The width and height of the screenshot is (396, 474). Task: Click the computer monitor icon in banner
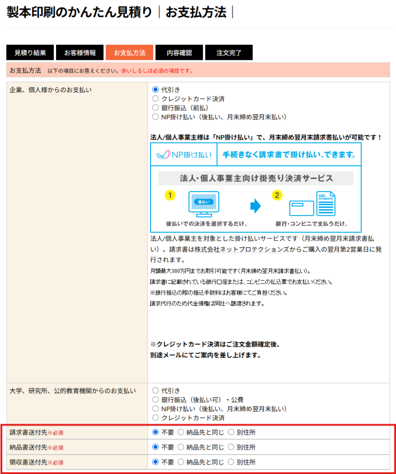(x=204, y=204)
